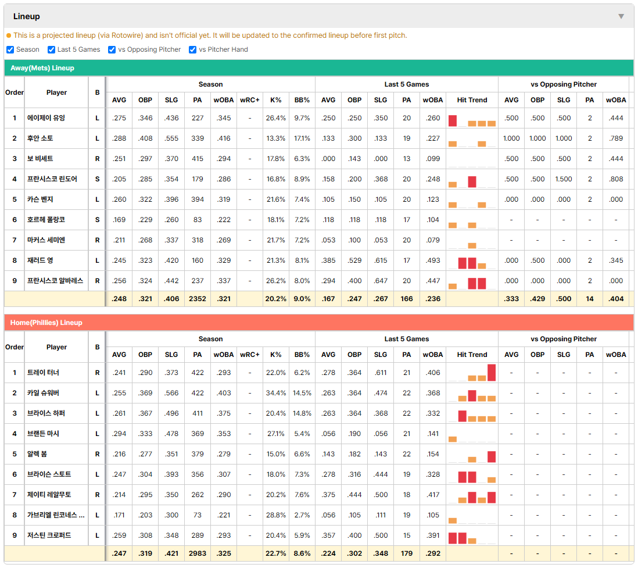Click player 후안 소토 in Mets lineup
This screenshot has height=568, width=638.
click(x=40, y=138)
